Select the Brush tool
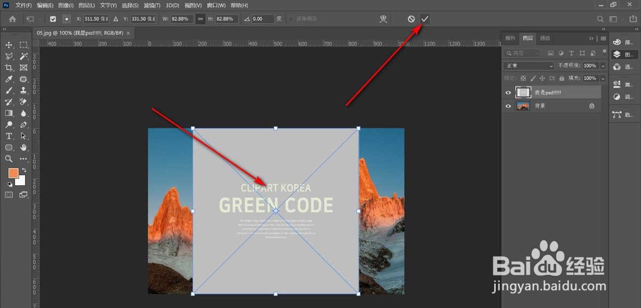 (x=9, y=90)
